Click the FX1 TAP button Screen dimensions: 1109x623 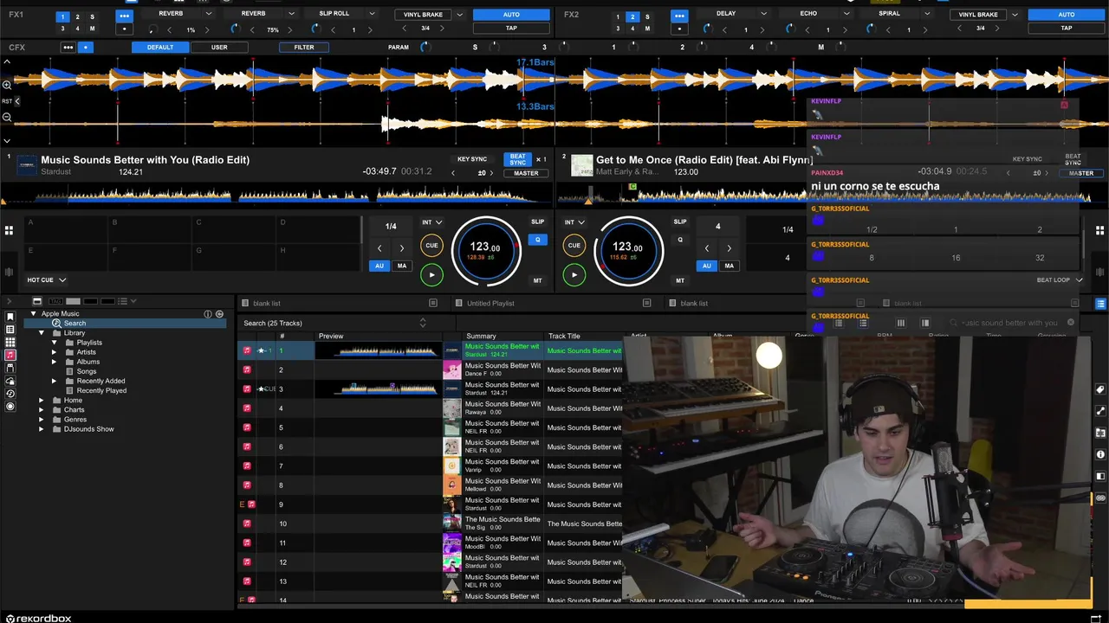511,28
